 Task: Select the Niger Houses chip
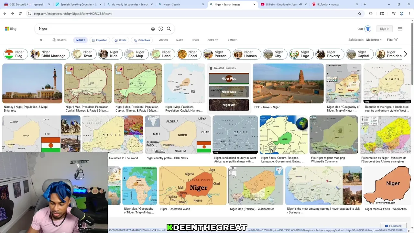click(x=247, y=54)
